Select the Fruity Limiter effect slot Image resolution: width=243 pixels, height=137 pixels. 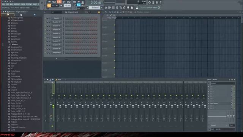pyautogui.click(x=219, y=104)
